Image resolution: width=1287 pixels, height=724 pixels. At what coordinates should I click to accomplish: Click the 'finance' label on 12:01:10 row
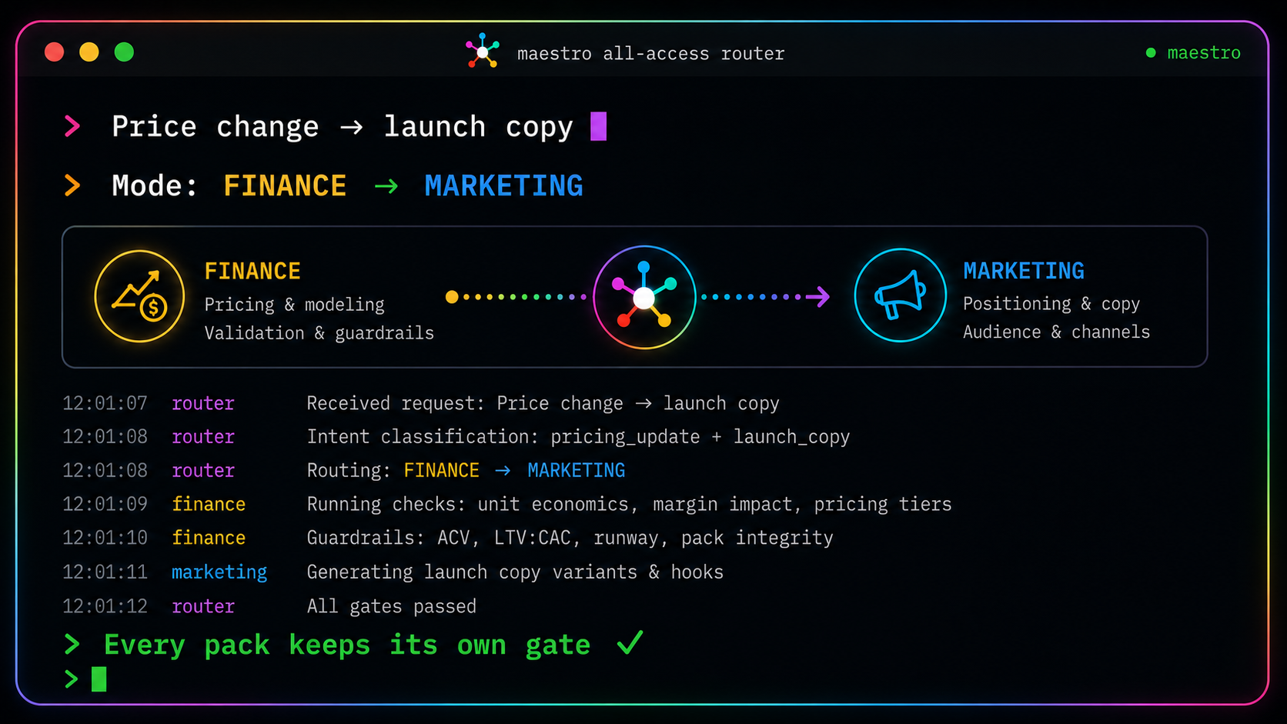[209, 538]
